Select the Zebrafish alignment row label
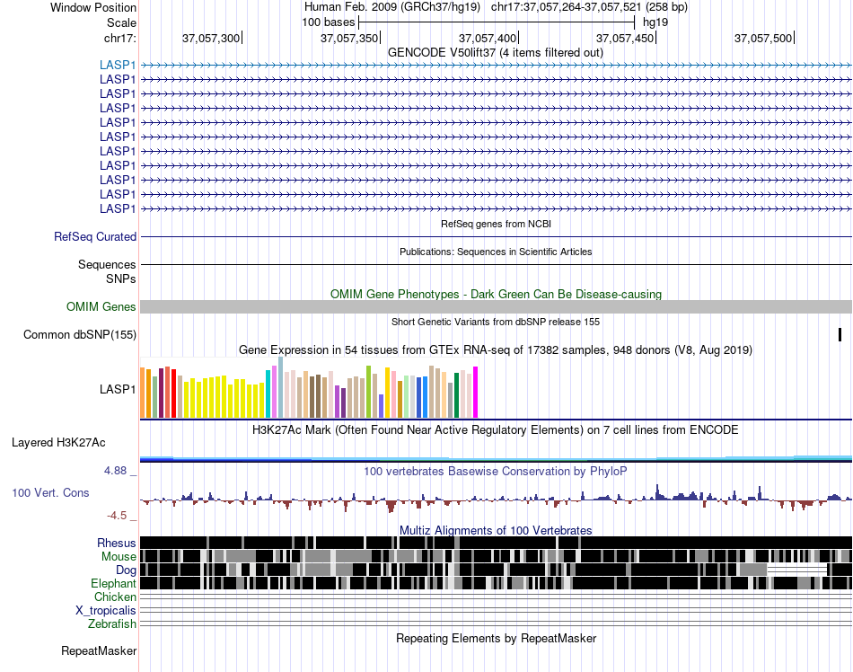The width and height of the screenshot is (853, 672). pyautogui.click(x=112, y=623)
